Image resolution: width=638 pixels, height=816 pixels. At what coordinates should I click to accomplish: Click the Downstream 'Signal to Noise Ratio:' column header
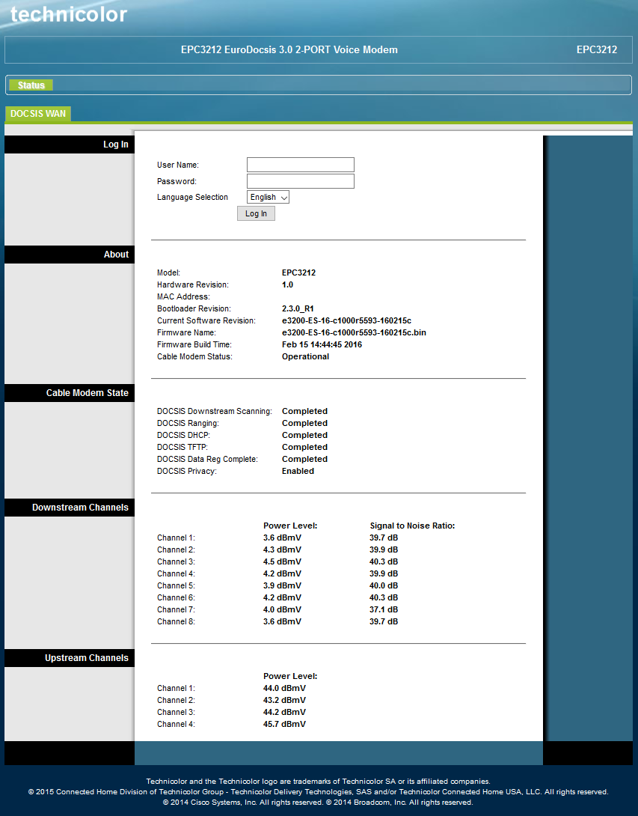click(x=412, y=526)
